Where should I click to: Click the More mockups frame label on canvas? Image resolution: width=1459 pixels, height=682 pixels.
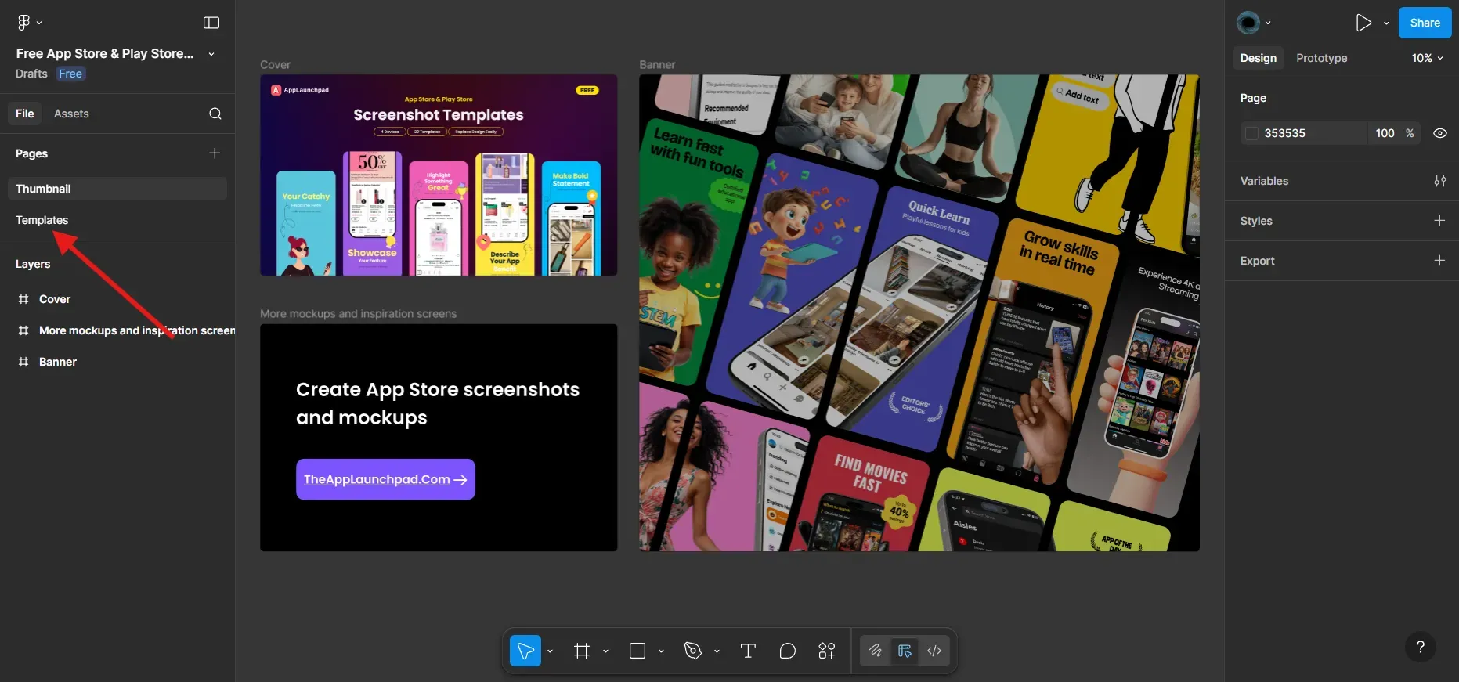click(x=358, y=314)
